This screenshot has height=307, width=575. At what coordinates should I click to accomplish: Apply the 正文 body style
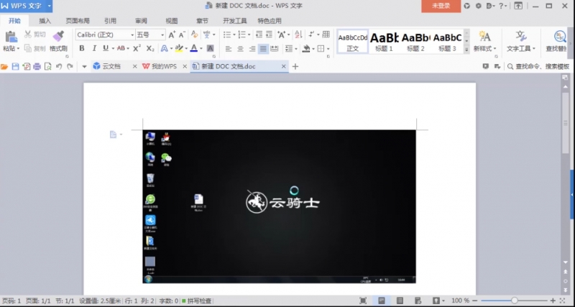click(352, 42)
